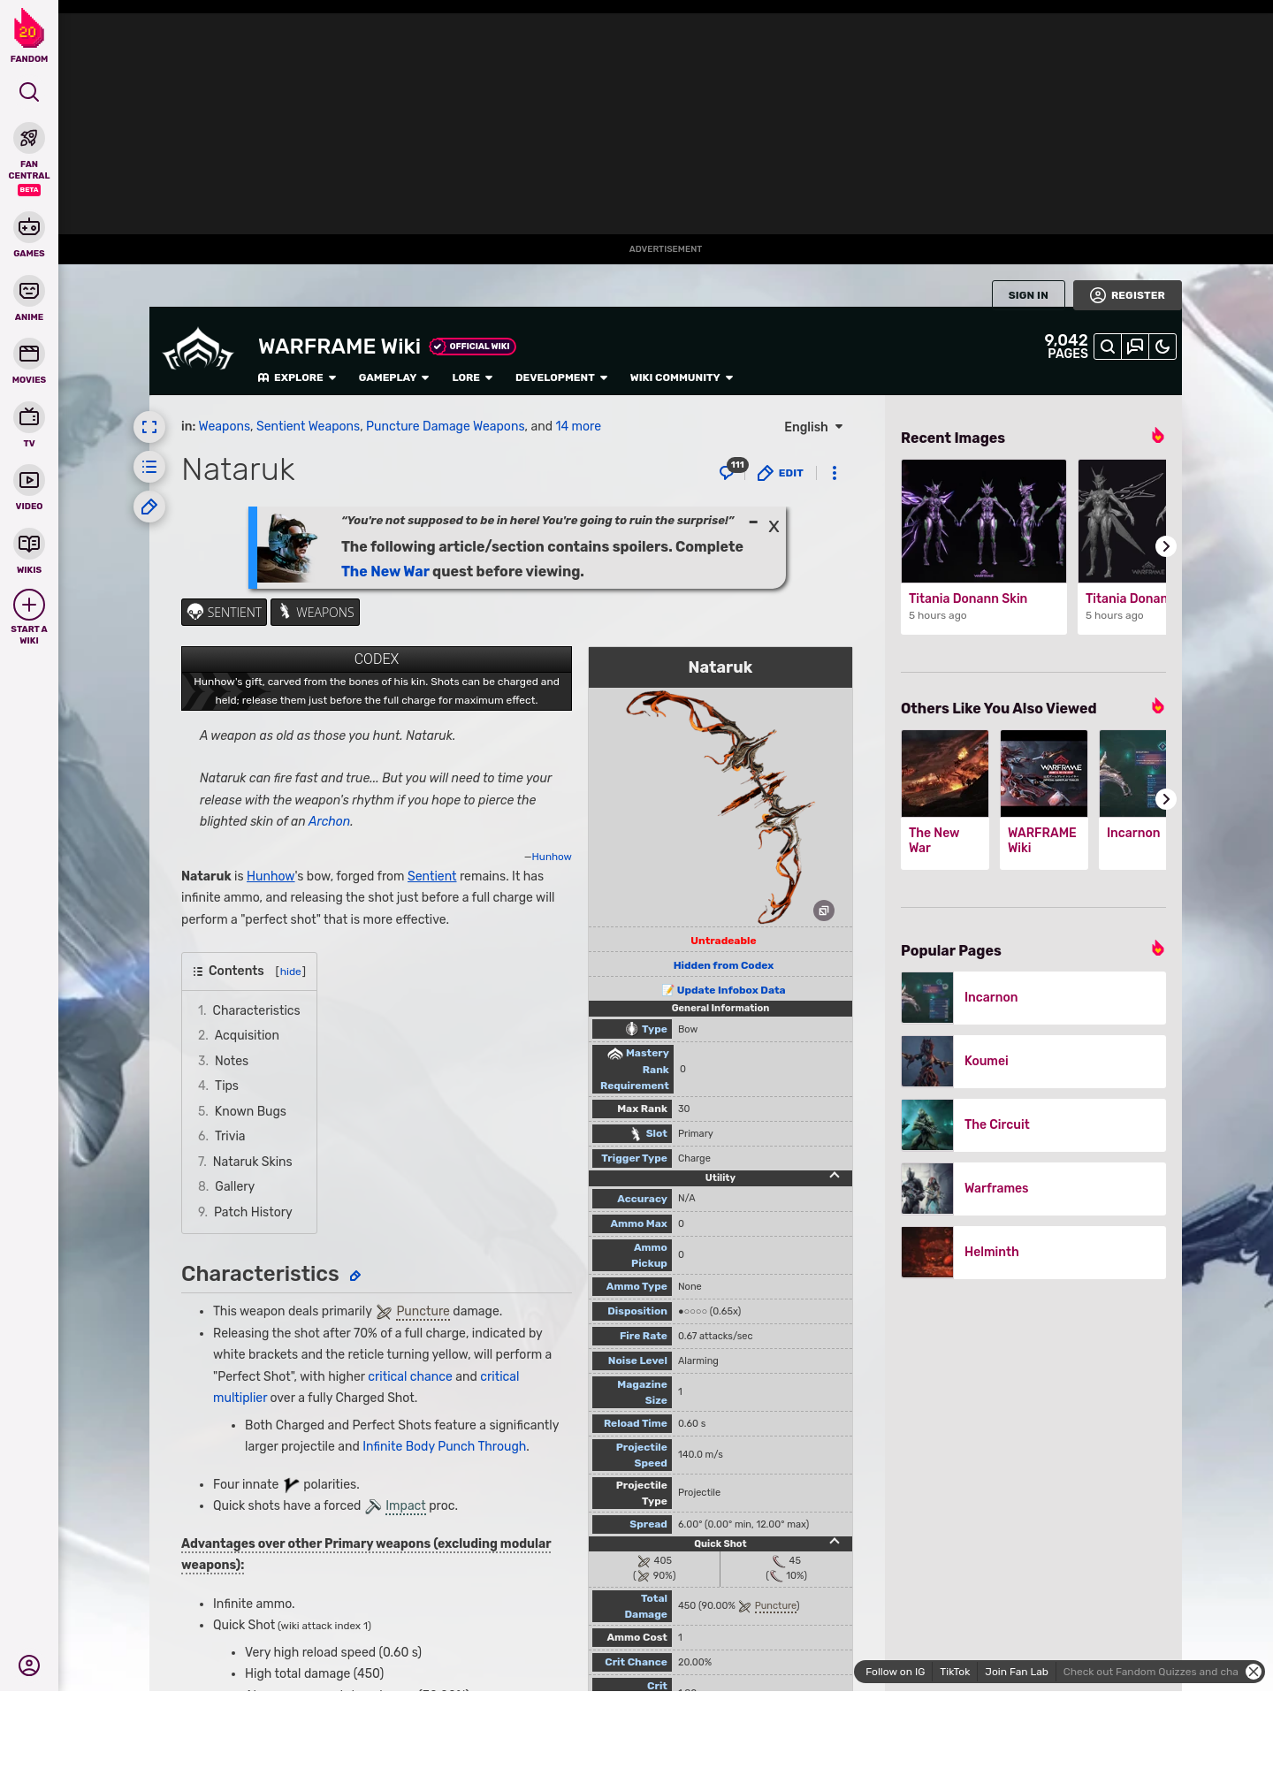Dismiss the bottom Fandom promo bar

pyautogui.click(x=1254, y=1672)
